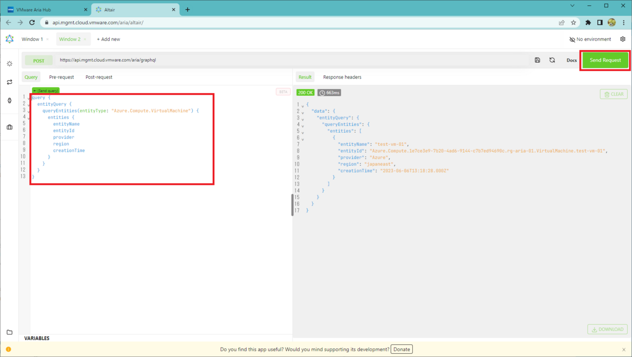Open Altair settings gear icon
This screenshot has height=357, width=632.
(623, 39)
